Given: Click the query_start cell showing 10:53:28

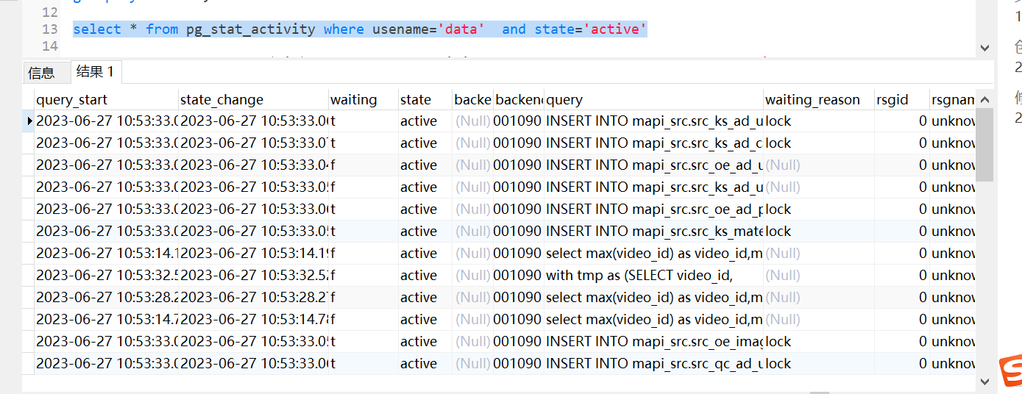Looking at the screenshot, I should (106, 297).
